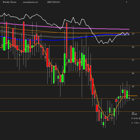Click the 'munafasutra.in' site label
Image resolution: width=140 pixels, height=140 pixels.
[x=31, y=2]
